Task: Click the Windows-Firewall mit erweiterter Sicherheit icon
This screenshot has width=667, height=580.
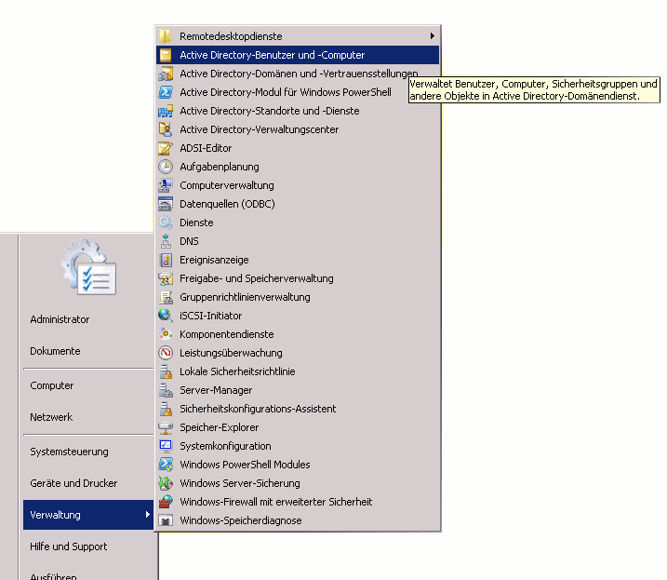Action: (166, 502)
